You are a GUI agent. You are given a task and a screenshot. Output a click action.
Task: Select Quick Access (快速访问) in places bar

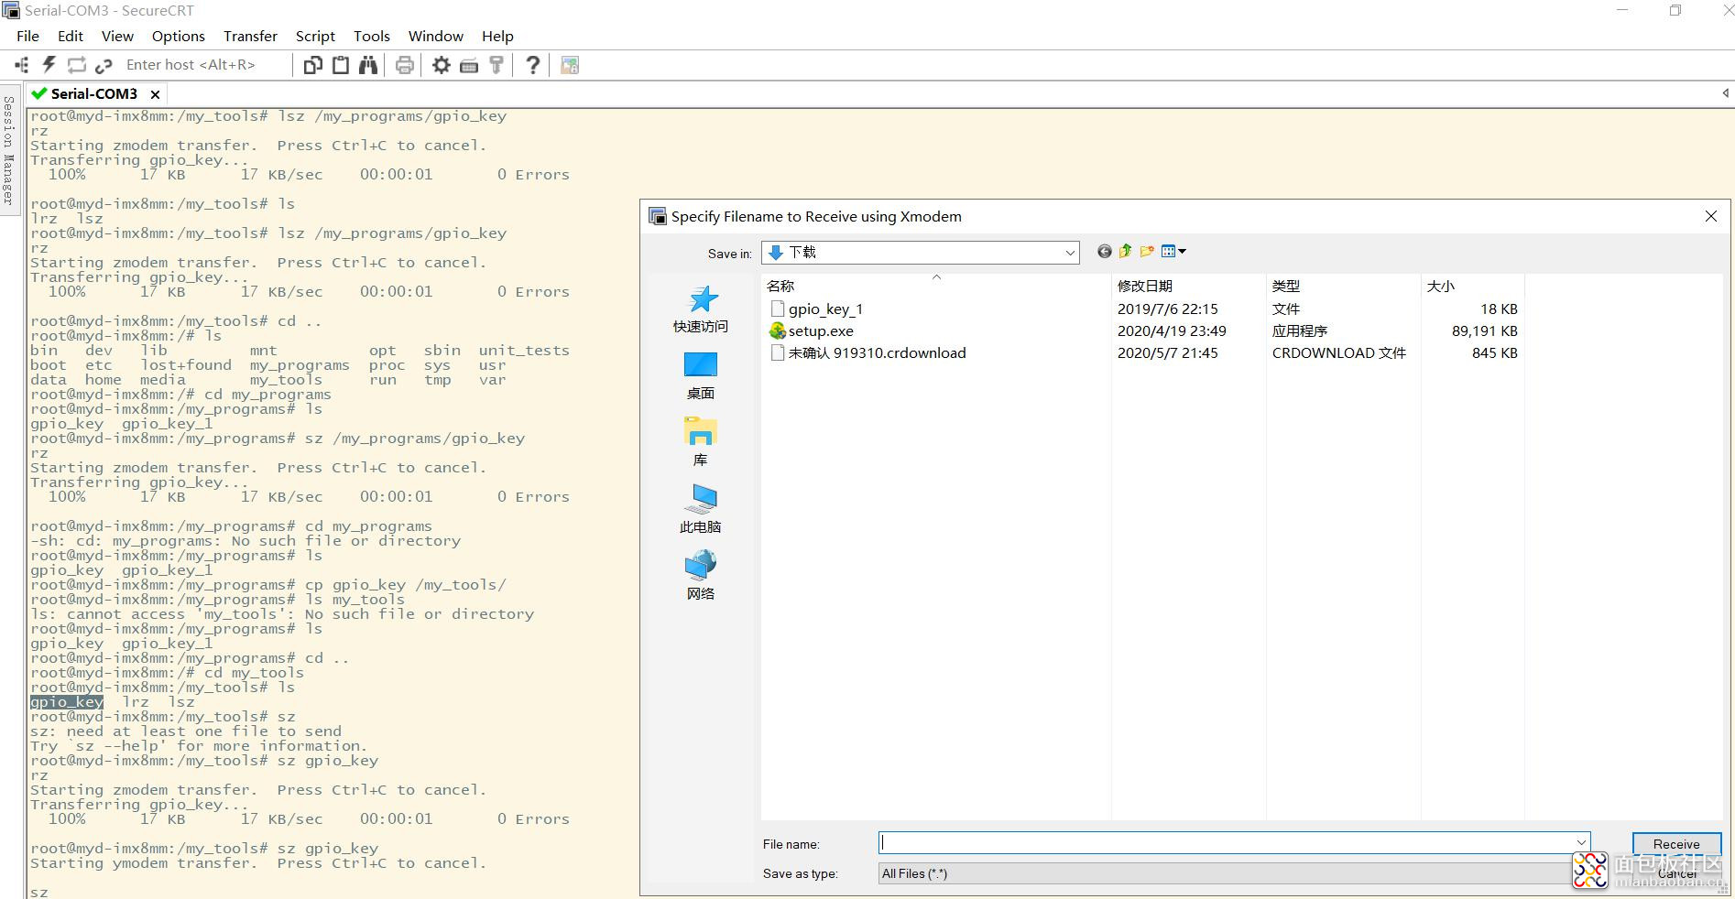pyautogui.click(x=701, y=309)
